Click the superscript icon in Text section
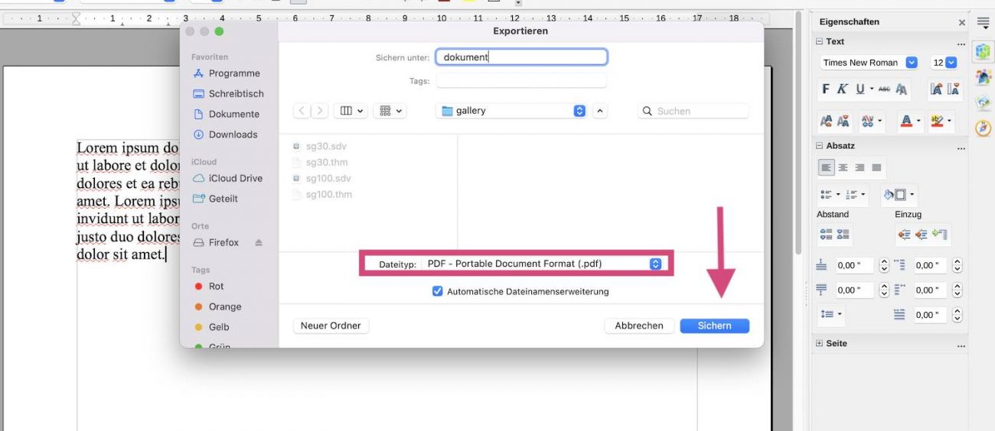This screenshot has height=431, width=995. point(827,121)
